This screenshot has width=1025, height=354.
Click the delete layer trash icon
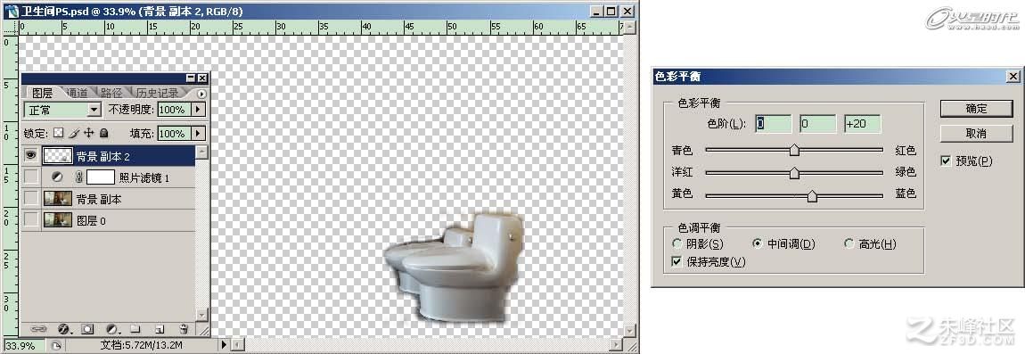pyautogui.click(x=184, y=328)
